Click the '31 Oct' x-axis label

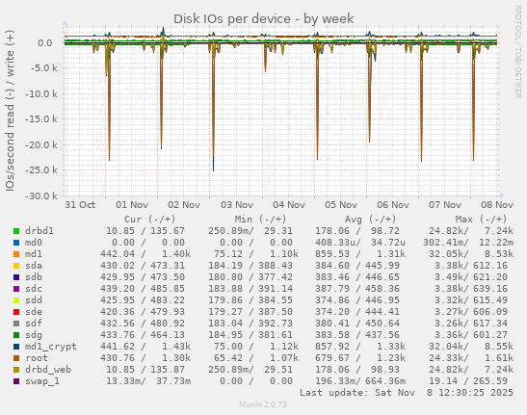(x=80, y=205)
